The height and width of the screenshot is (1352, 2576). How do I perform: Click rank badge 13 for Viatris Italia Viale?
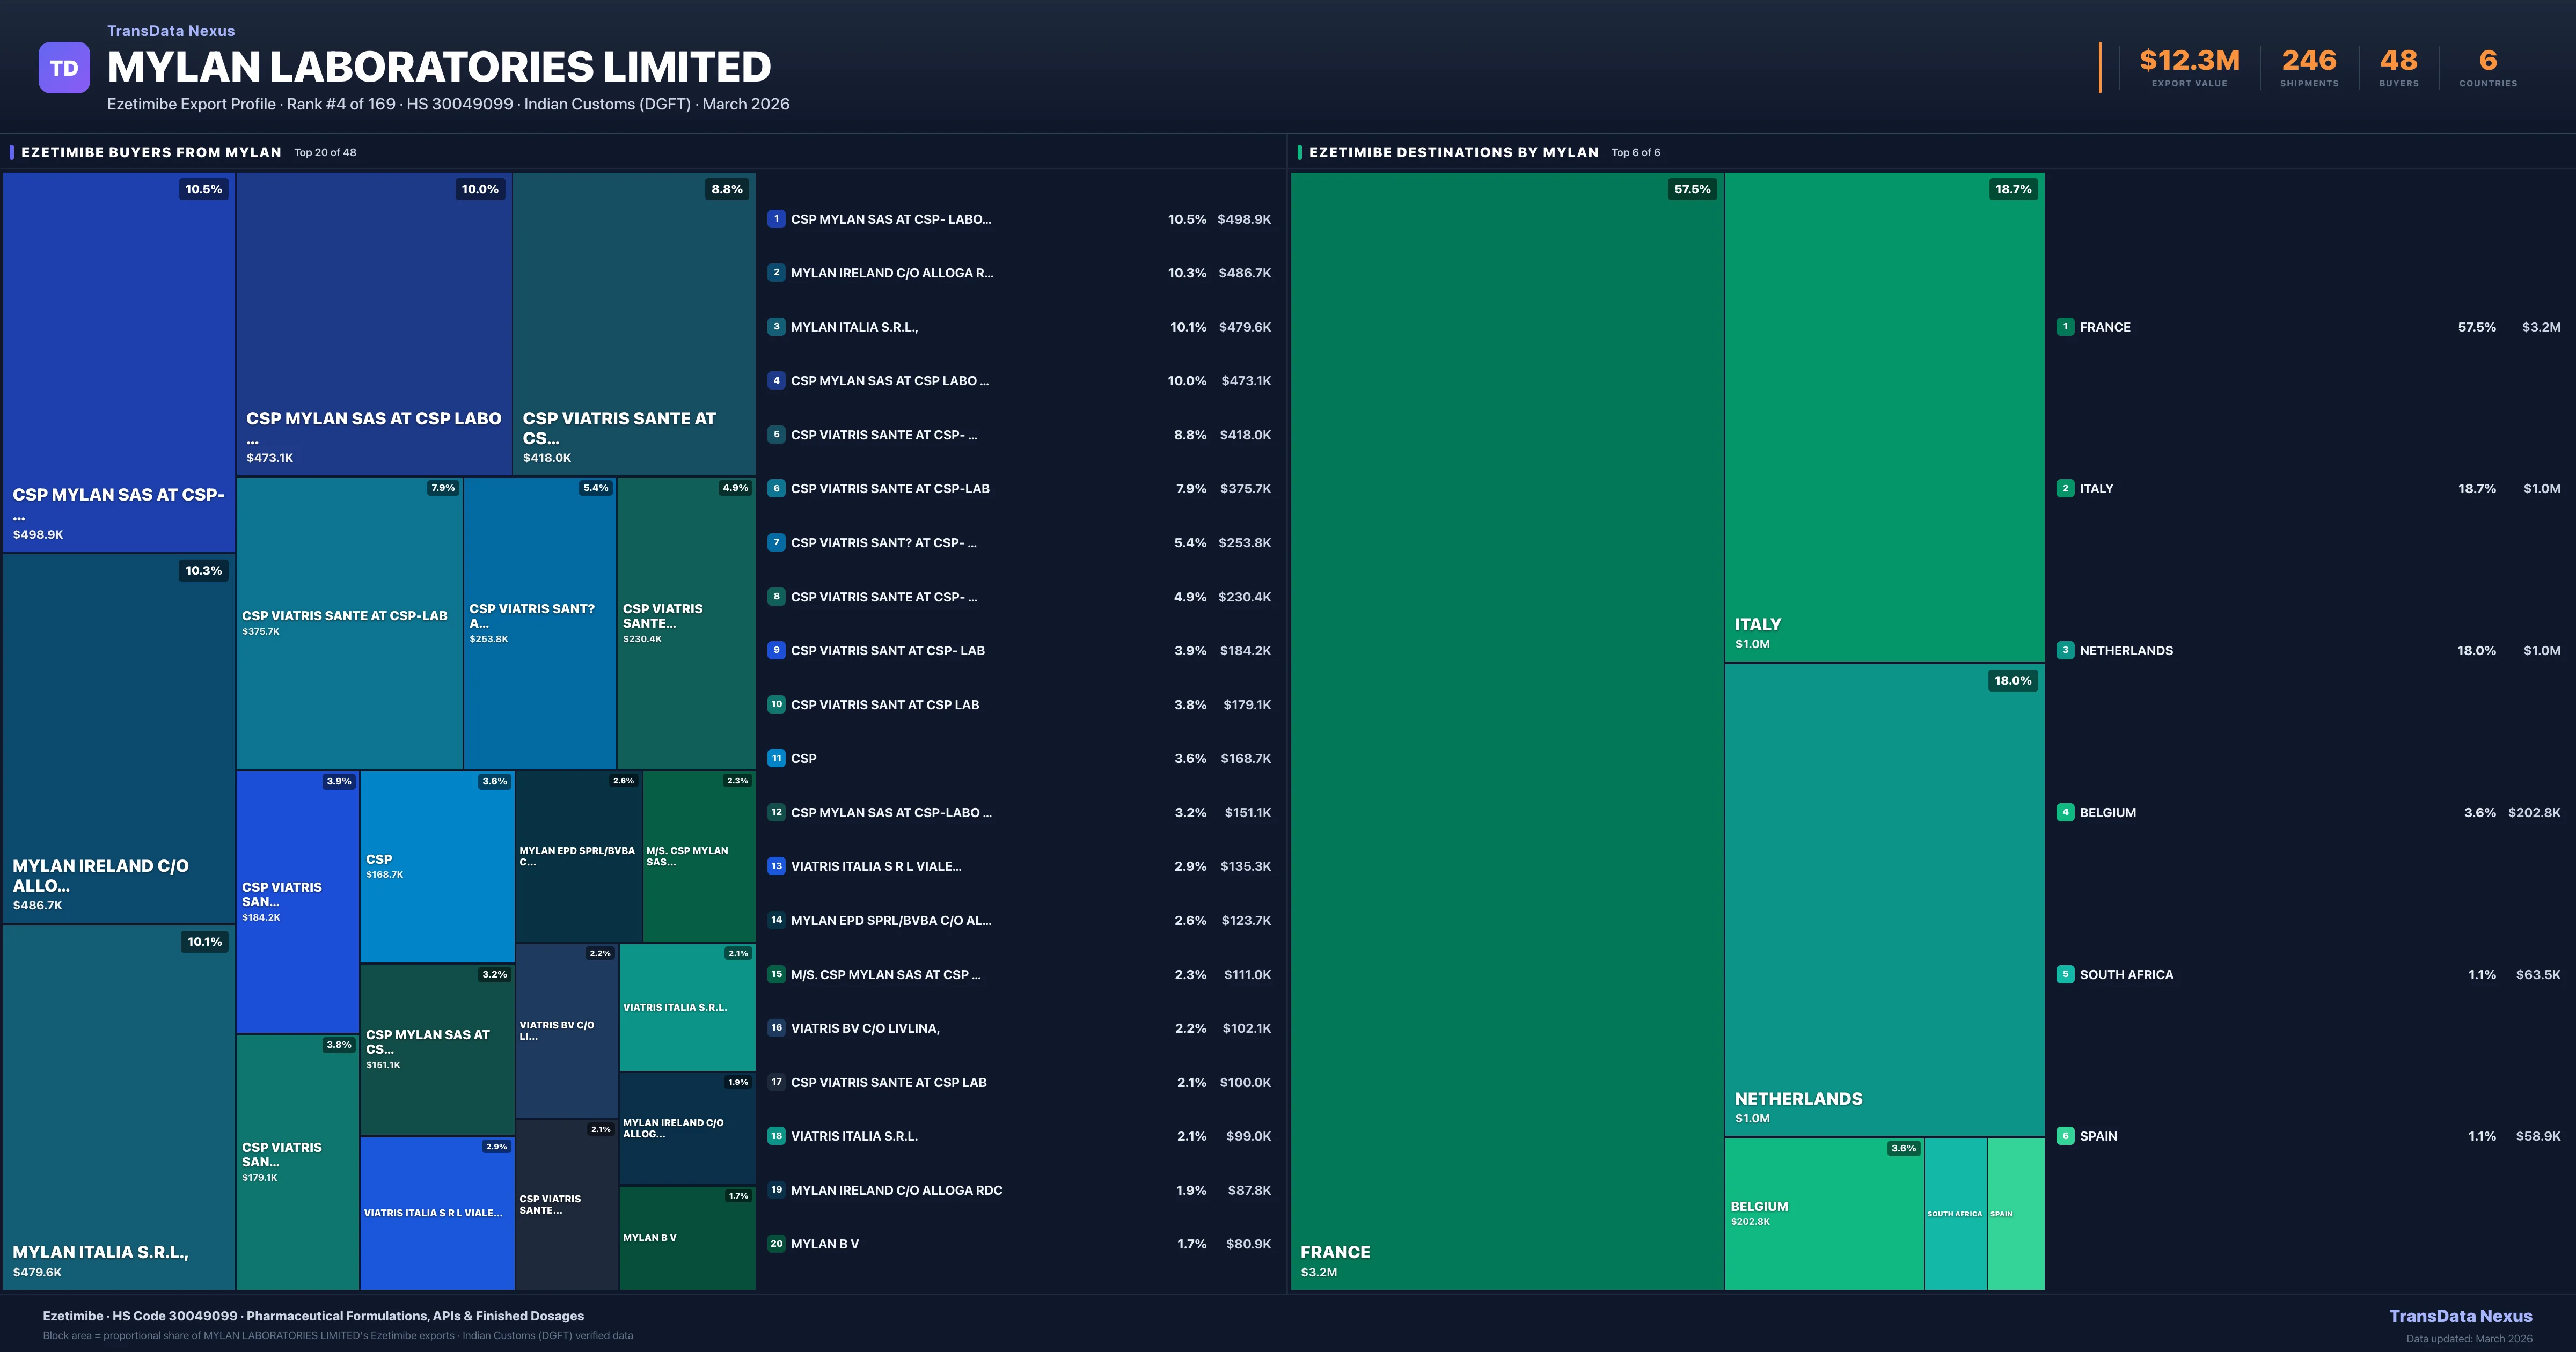pyautogui.click(x=776, y=866)
